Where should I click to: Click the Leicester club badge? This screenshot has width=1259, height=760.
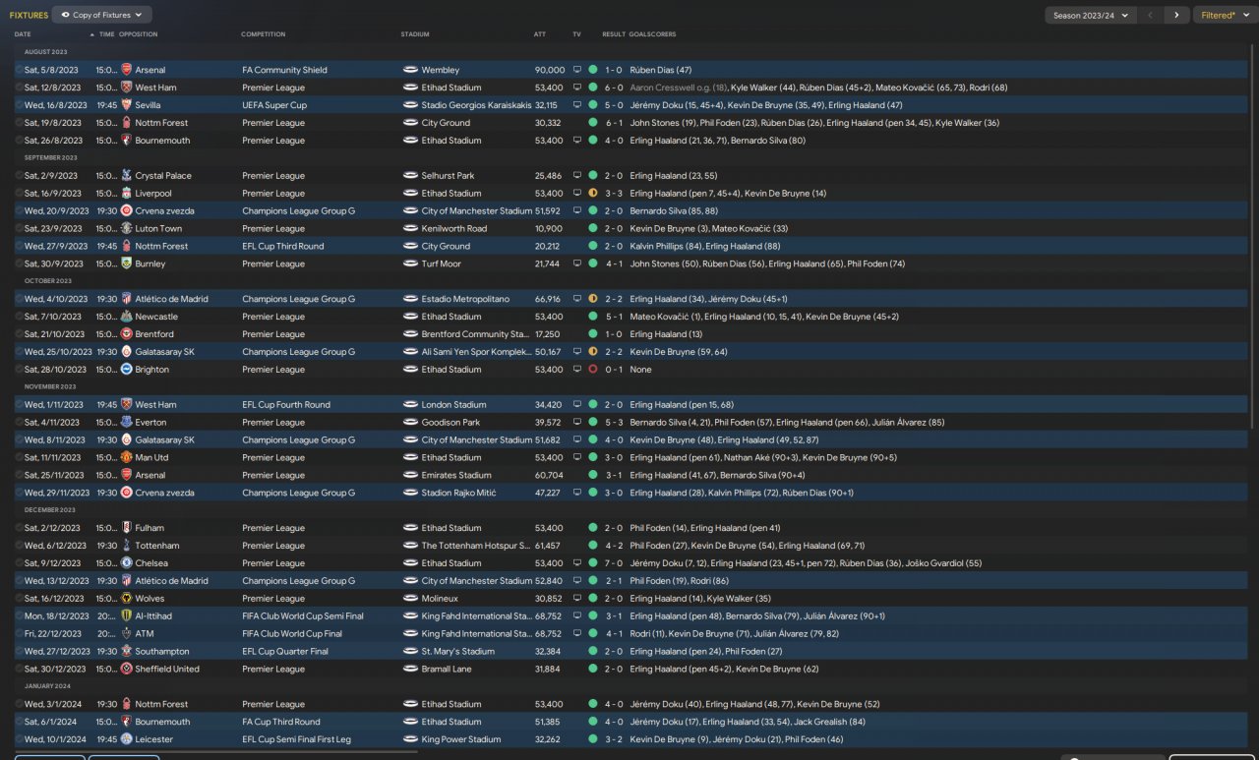126,739
